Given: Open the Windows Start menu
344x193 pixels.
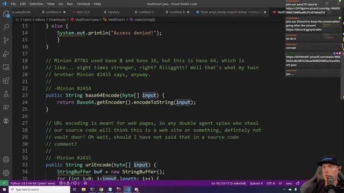Looking at the screenshot, I should pyautogui.click(x=4, y=189).
